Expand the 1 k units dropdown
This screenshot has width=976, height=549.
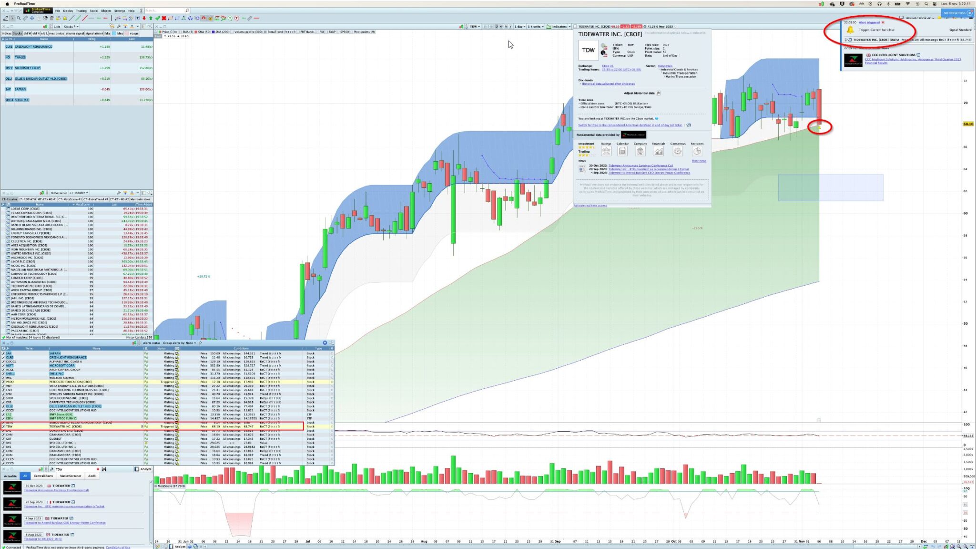[536, 27]
